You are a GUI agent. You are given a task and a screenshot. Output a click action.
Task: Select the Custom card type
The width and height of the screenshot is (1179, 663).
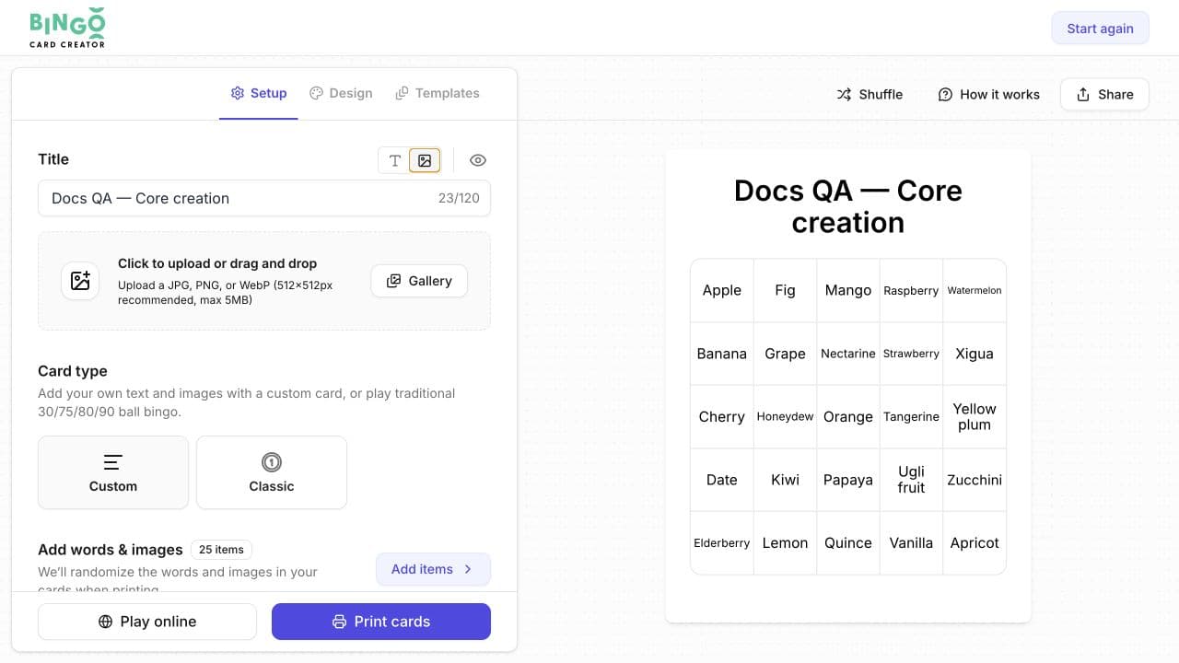(113, 472)
